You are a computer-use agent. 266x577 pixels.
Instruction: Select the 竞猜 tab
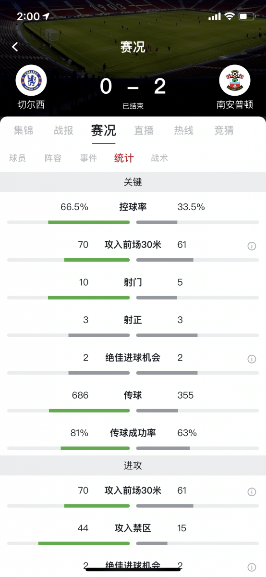[224, 130]
